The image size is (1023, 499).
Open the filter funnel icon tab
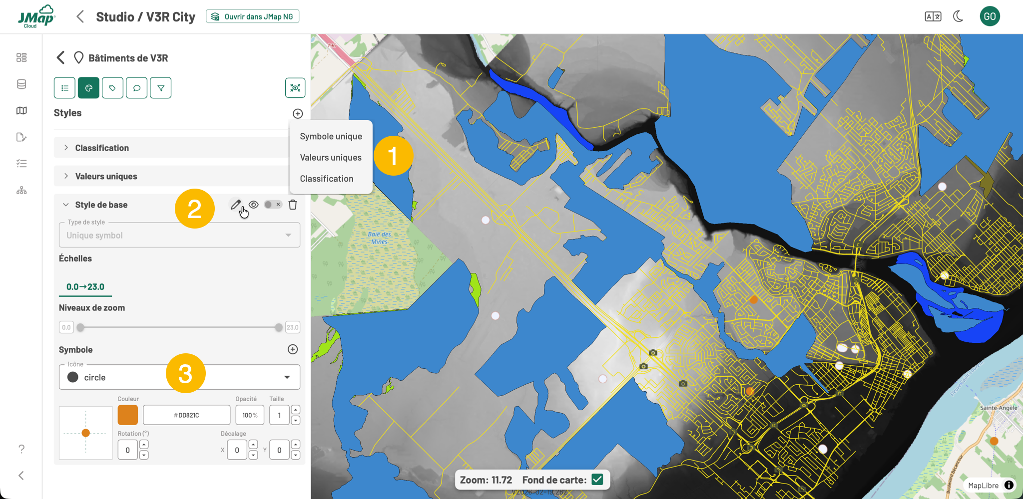161,88
